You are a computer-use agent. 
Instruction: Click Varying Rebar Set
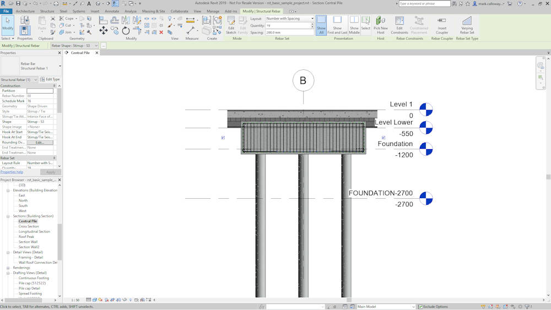pos(467,25)
